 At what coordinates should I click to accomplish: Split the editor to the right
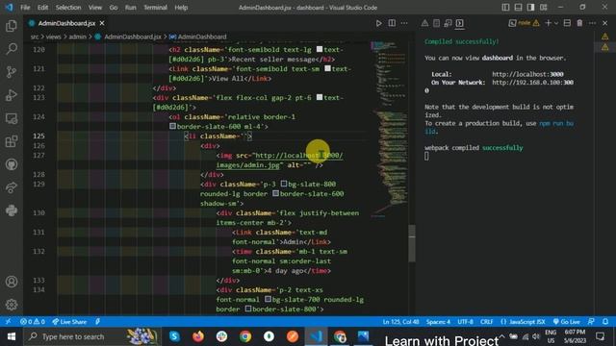point(392,23)
